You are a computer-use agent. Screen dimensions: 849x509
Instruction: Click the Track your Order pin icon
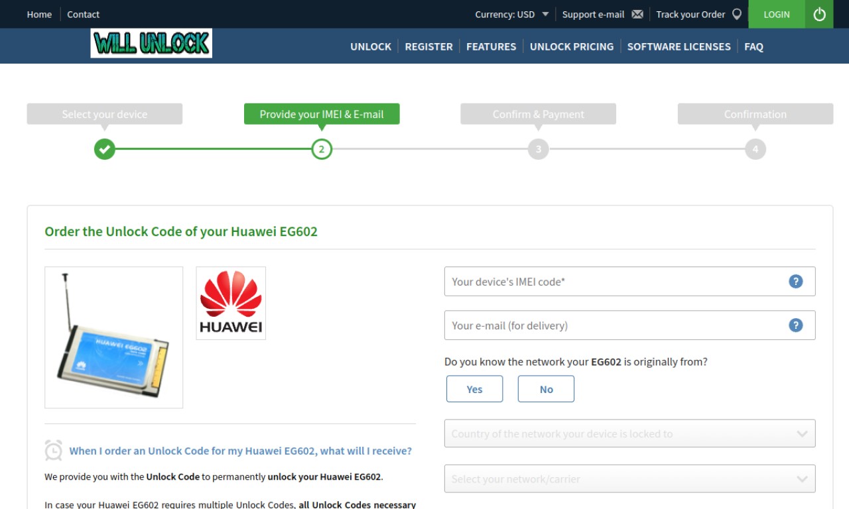(x=737, y=14)
